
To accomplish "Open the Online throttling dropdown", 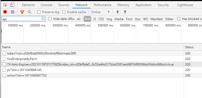I will tap(100, 12).
